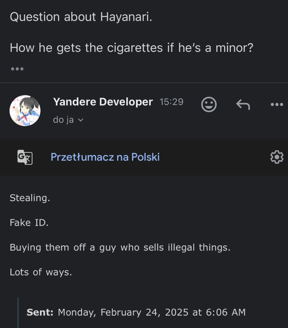The width and height of the screenshot is (288, 328).
Task: Open the Yandere Developer sender name
Action: 103,102
